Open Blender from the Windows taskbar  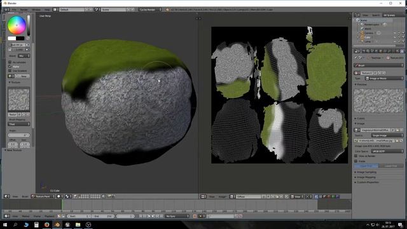(57, 225)
